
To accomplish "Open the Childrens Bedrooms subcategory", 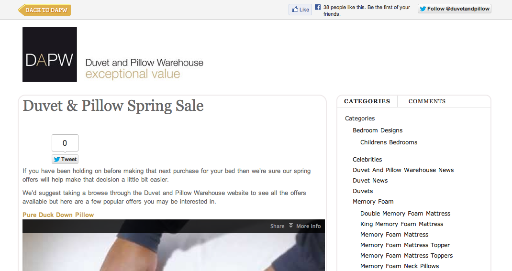I will pos(389,142).
